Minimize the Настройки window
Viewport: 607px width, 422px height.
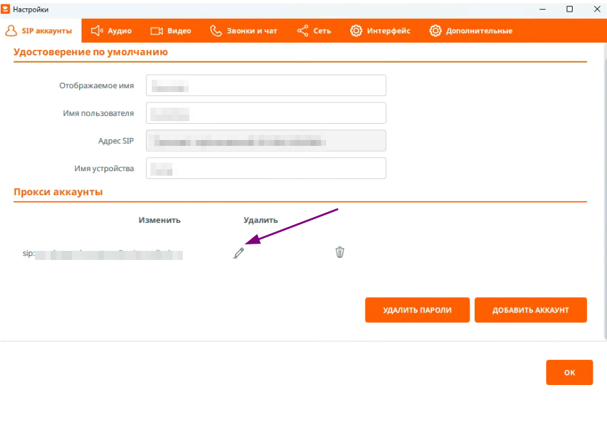point(543,9)
